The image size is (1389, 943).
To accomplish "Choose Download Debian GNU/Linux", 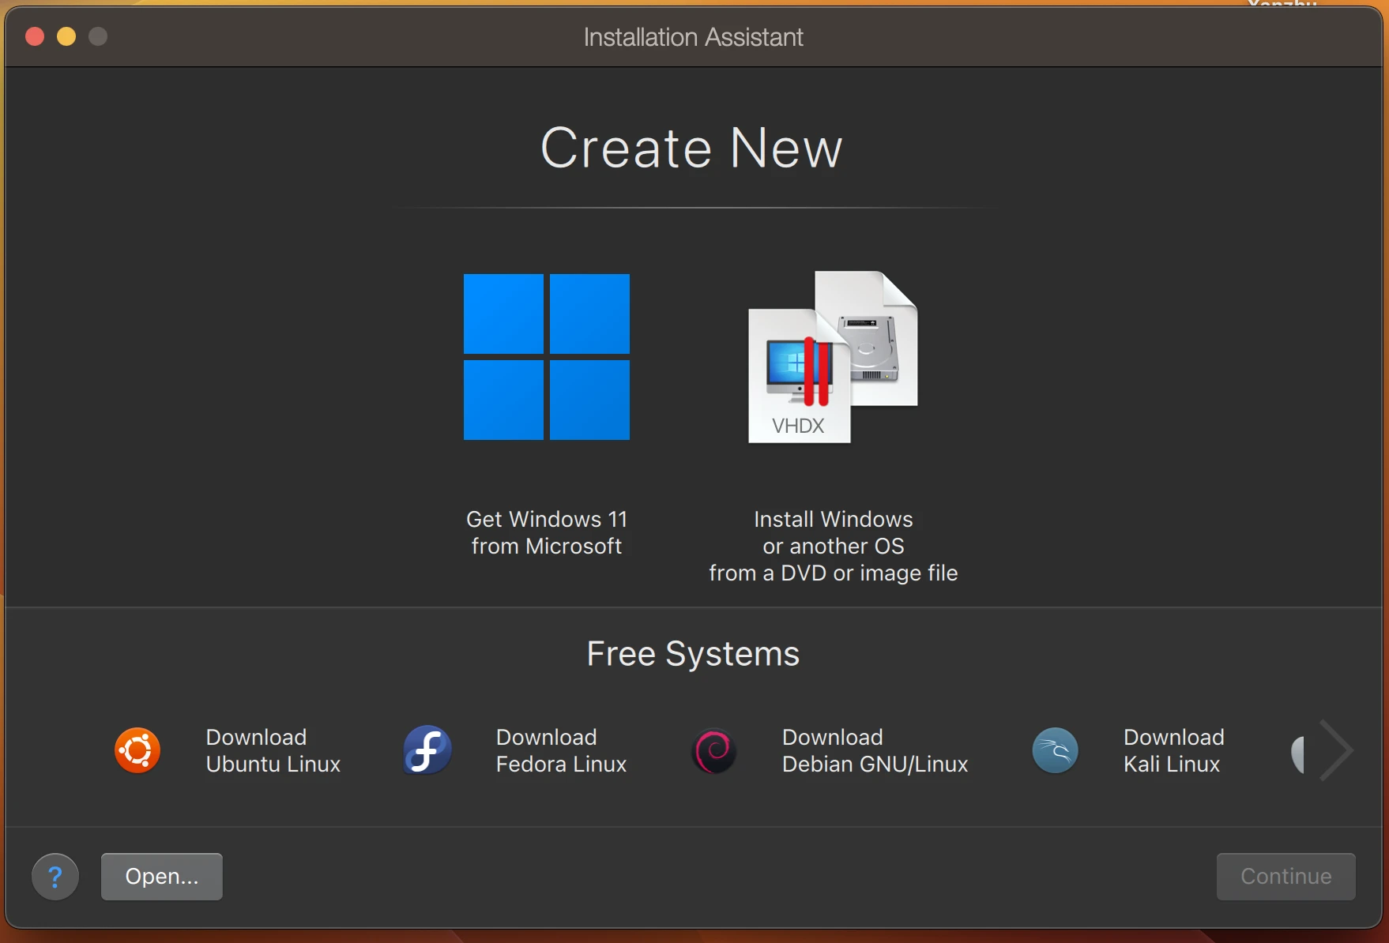I will 875,750.
